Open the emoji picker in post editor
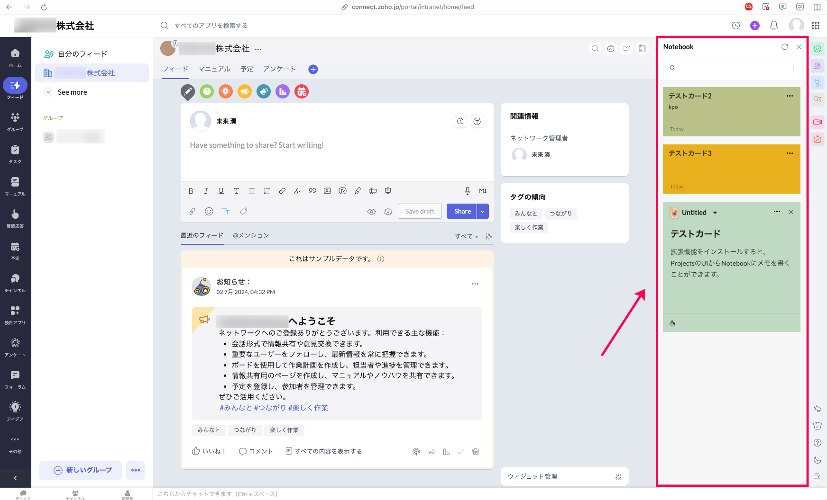The height and width of the screenshot is (500, 827). [209, 212]
